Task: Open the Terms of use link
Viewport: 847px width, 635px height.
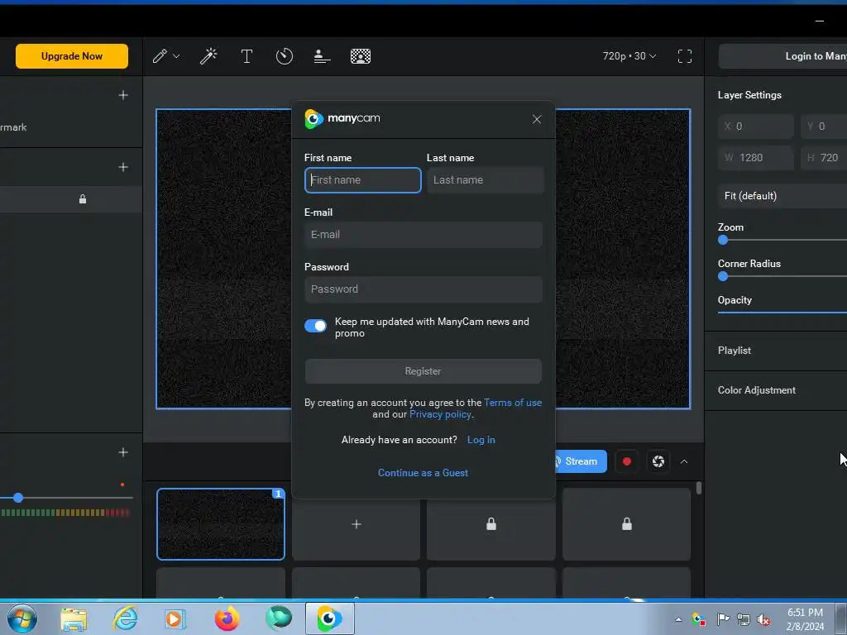Action: pos(513,403)
